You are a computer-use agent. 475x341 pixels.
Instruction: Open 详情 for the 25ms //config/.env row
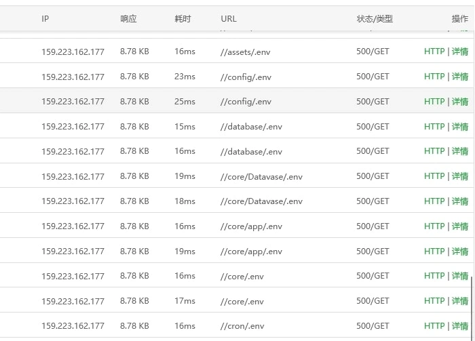click(x=460, y=102)
